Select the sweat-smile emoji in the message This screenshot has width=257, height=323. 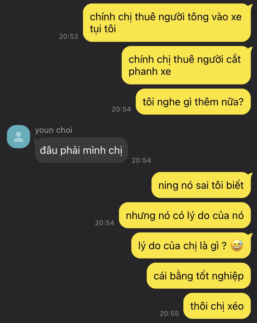tap(237, 245)
